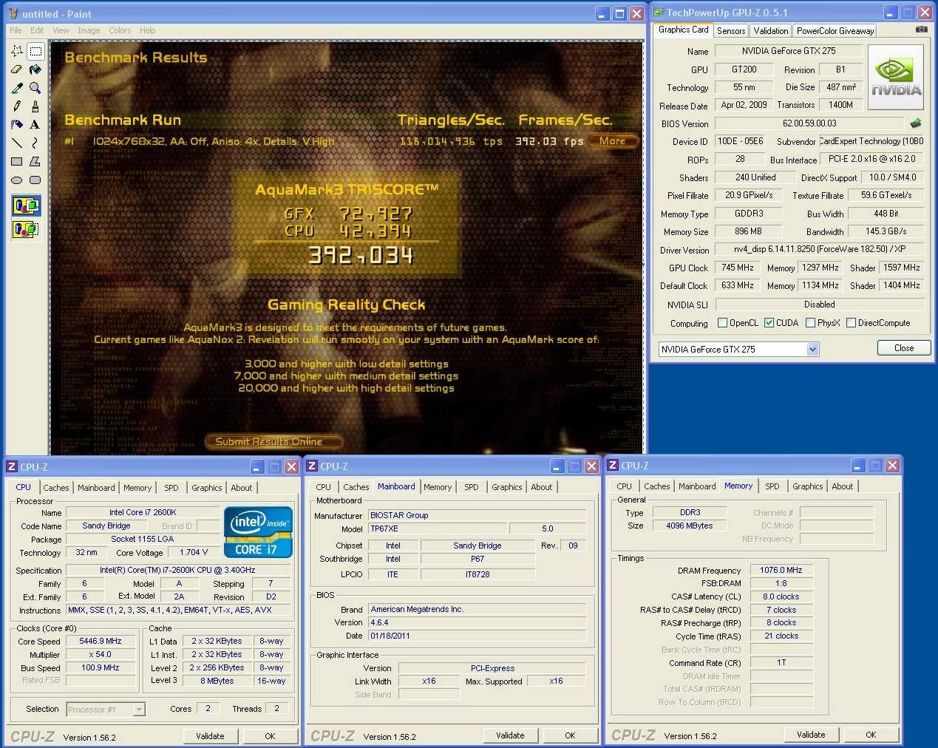Click the GPU-Z screenshot camera icon
The image size is (938, 748).
[921, 30]
